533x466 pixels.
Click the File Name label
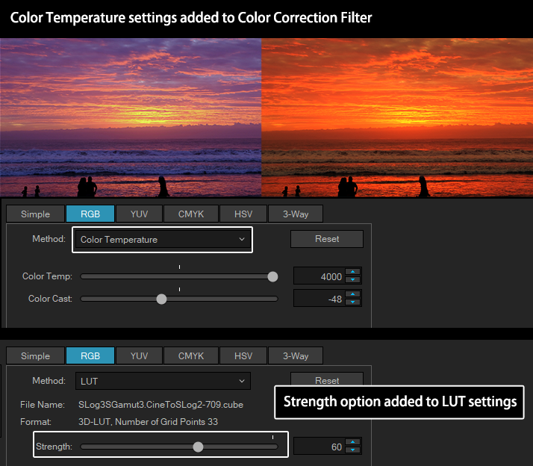[43, 405]
